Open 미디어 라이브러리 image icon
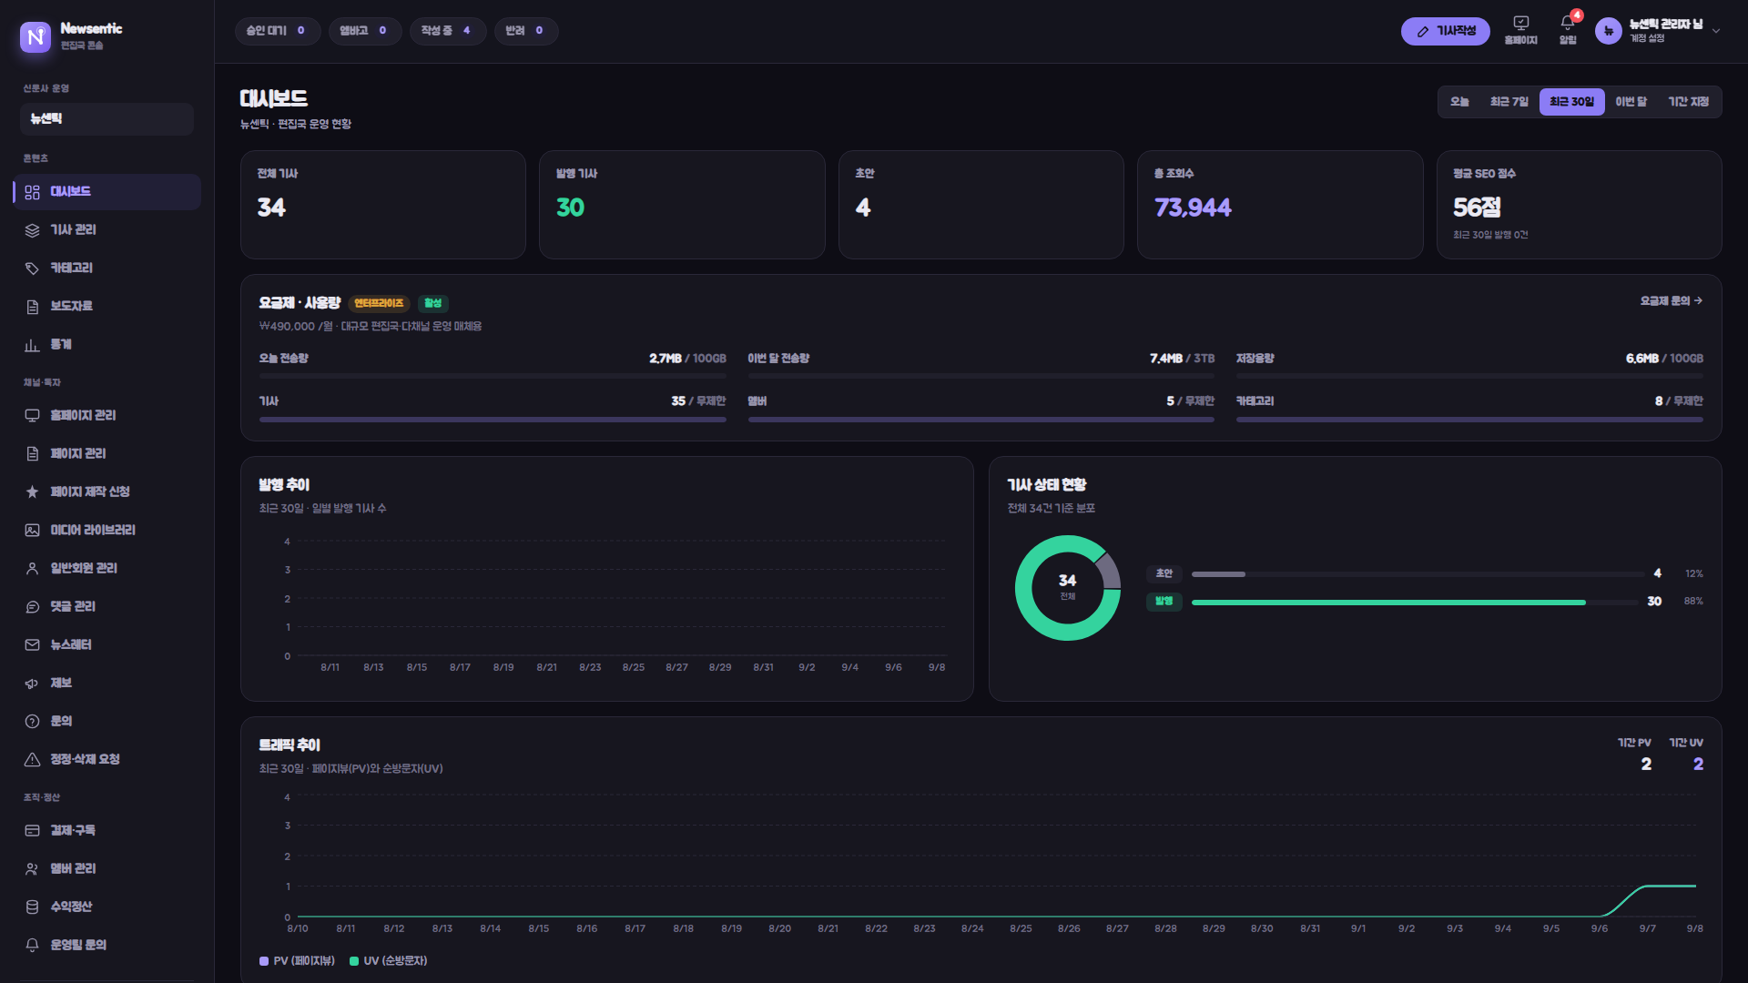 point(32,531)
